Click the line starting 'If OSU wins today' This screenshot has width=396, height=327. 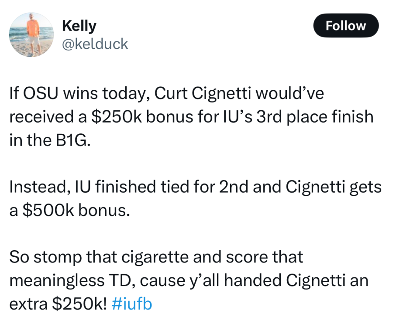click(167, 94)
